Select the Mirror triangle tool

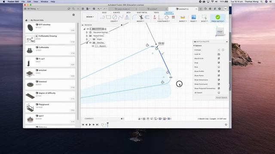coord(127,17)
